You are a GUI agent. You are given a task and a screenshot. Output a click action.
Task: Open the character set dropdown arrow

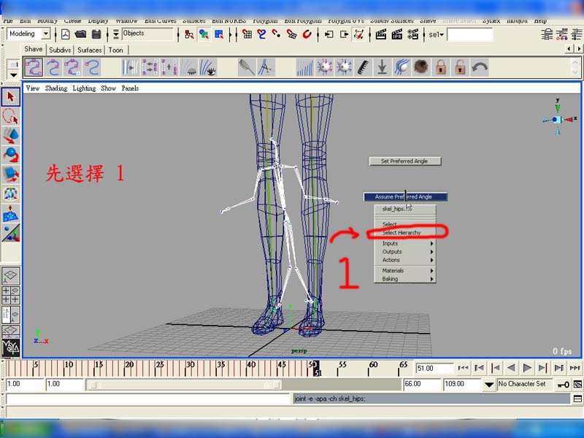(488, 385)
